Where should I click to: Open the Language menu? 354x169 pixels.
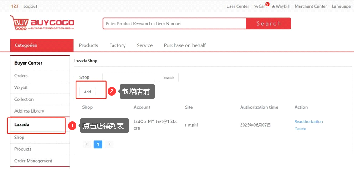341,6
